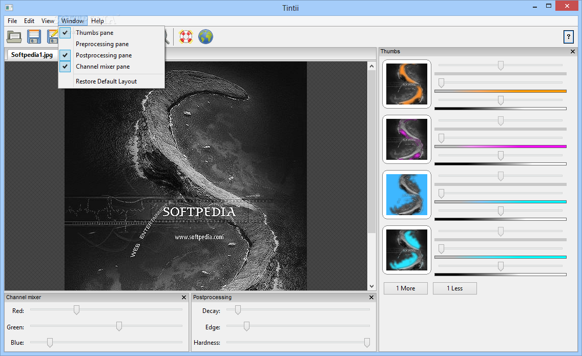Close the open Window menu
This screenshot has height=356, width=582.
73,21
